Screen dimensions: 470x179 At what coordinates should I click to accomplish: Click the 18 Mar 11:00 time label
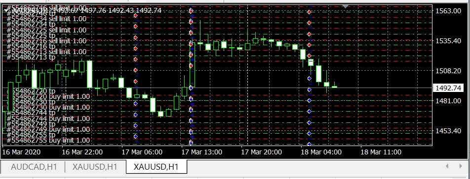[381, 152]
